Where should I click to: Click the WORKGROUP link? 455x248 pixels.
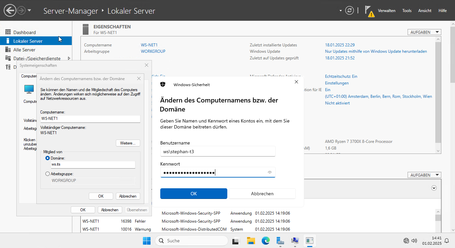tap(153, 51)
